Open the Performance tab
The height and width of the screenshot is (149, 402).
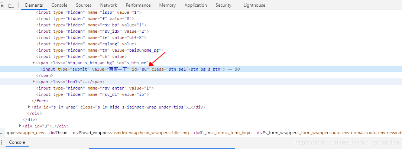(x=138, y=5)
